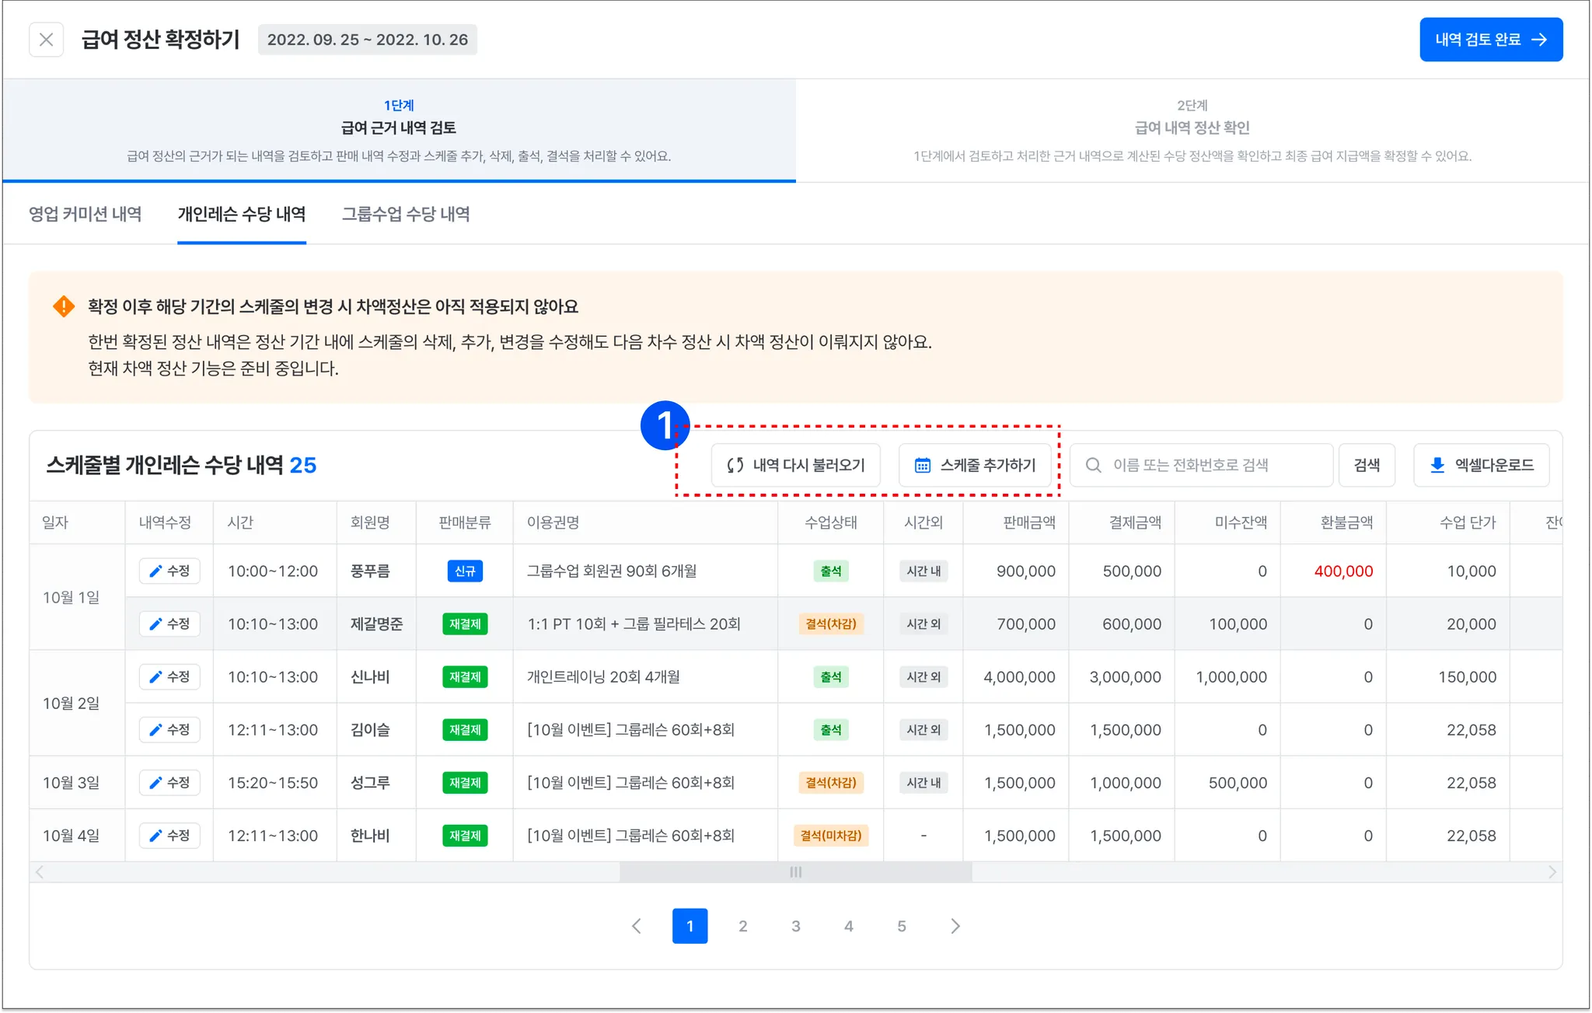The width and height of the screenshot is (1592, 1013).
Task: Open the 그룹수업 수당 내역 tab
Action: coord(406,214)
